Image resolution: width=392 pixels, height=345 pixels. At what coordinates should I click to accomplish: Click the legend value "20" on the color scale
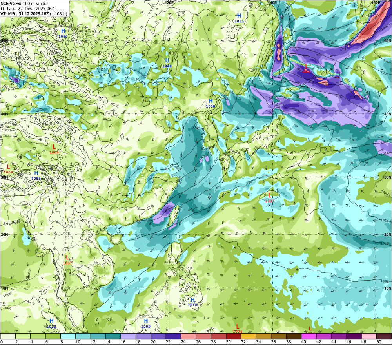point(153,342)
